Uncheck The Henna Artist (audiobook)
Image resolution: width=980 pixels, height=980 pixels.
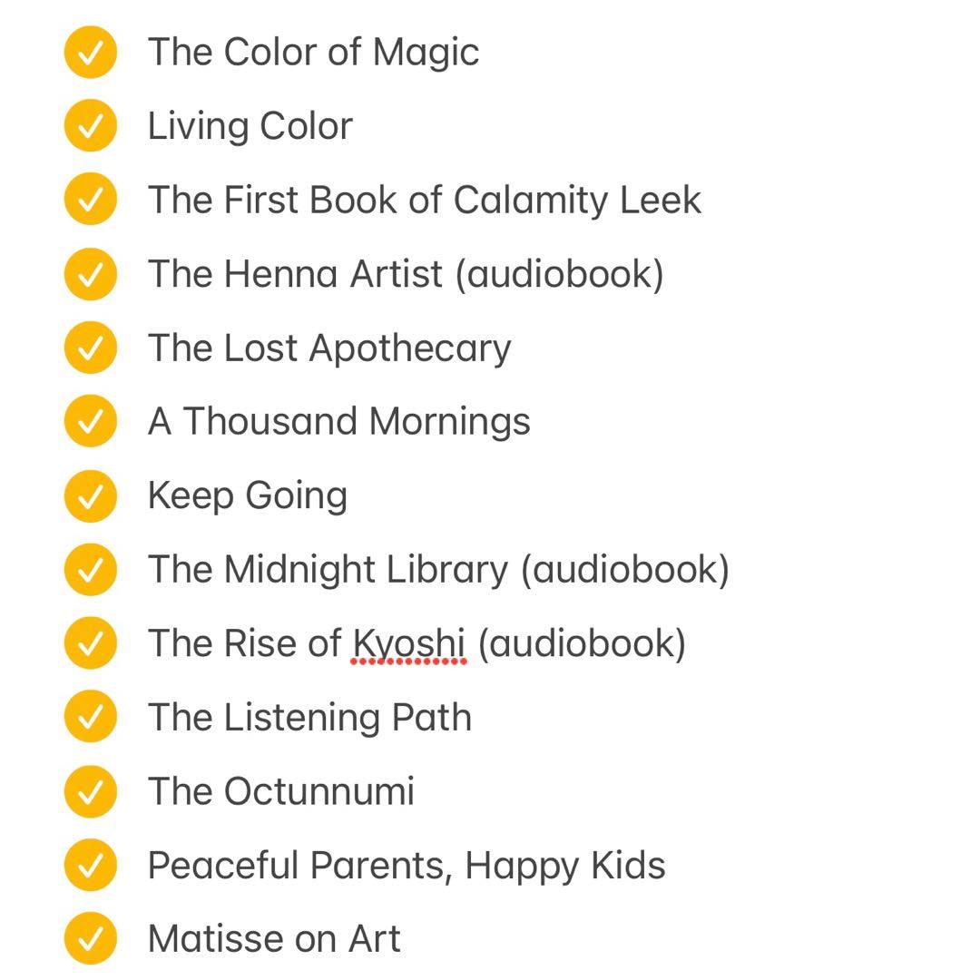(x=91, y=274)
